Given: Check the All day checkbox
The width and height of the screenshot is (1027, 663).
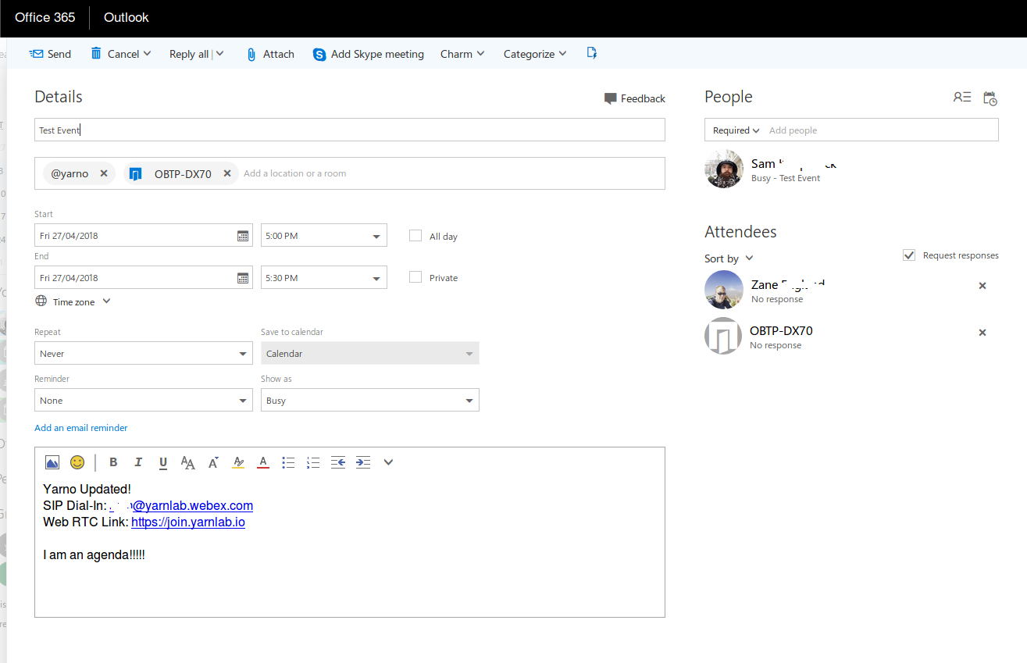Looking at the screenshot, I should (x=415, y=235).
